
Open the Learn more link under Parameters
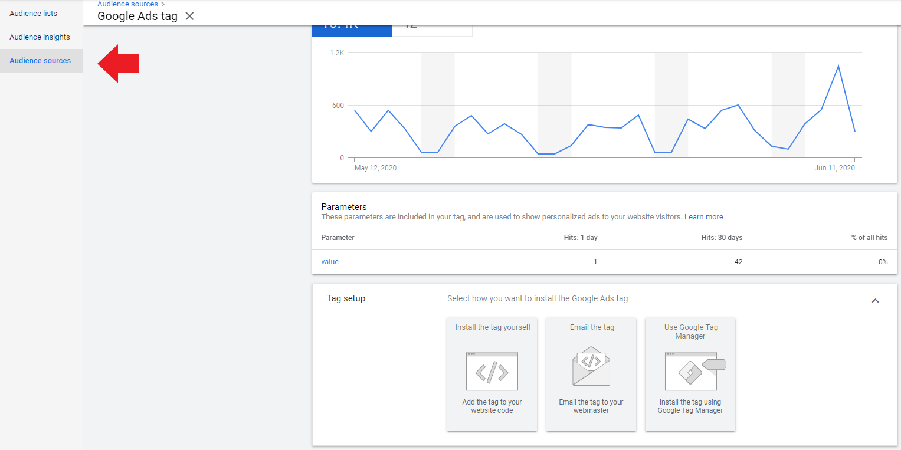tap(703, 217)
